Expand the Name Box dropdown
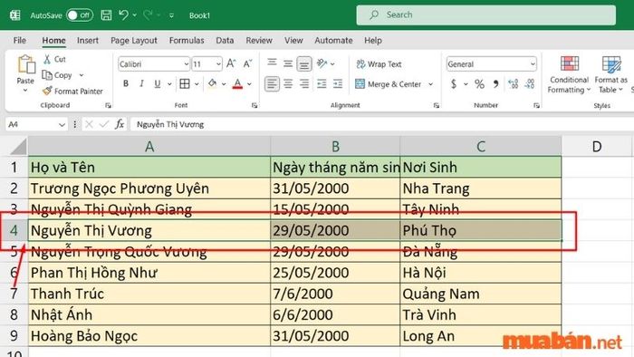The image size is (634, 357). point(62,124)
